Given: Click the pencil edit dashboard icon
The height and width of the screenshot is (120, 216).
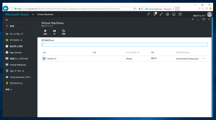Looking at the screenshot, I should coord(161,14).
